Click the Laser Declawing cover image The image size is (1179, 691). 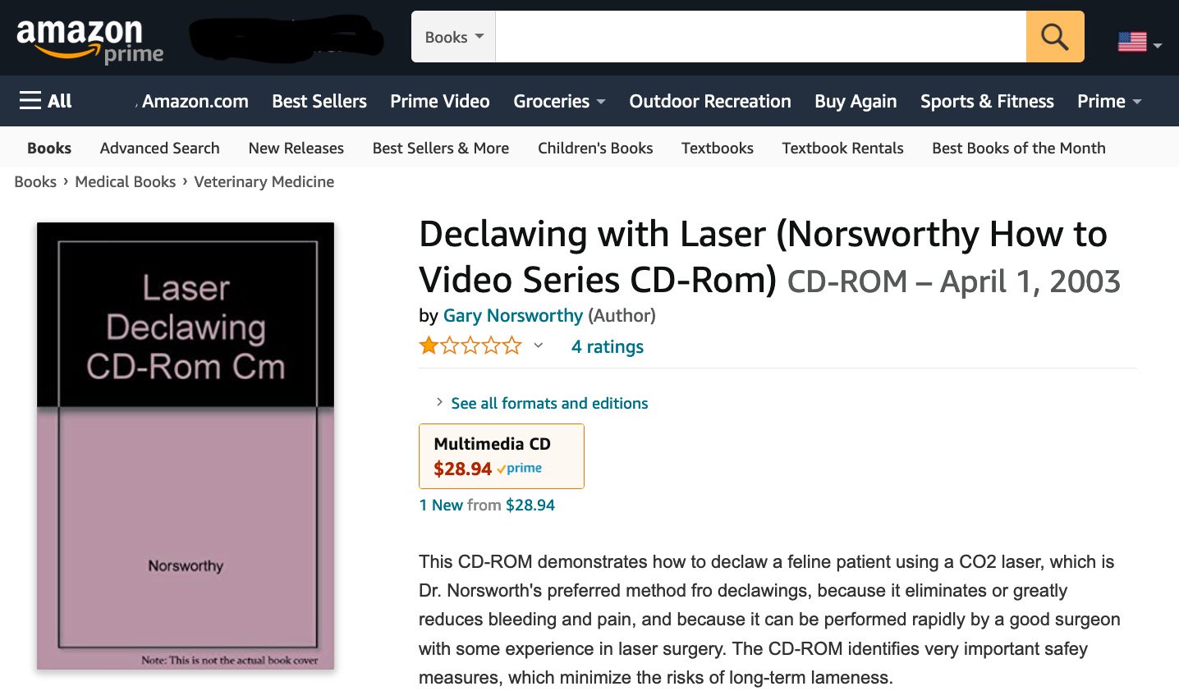tap(186, 446)
